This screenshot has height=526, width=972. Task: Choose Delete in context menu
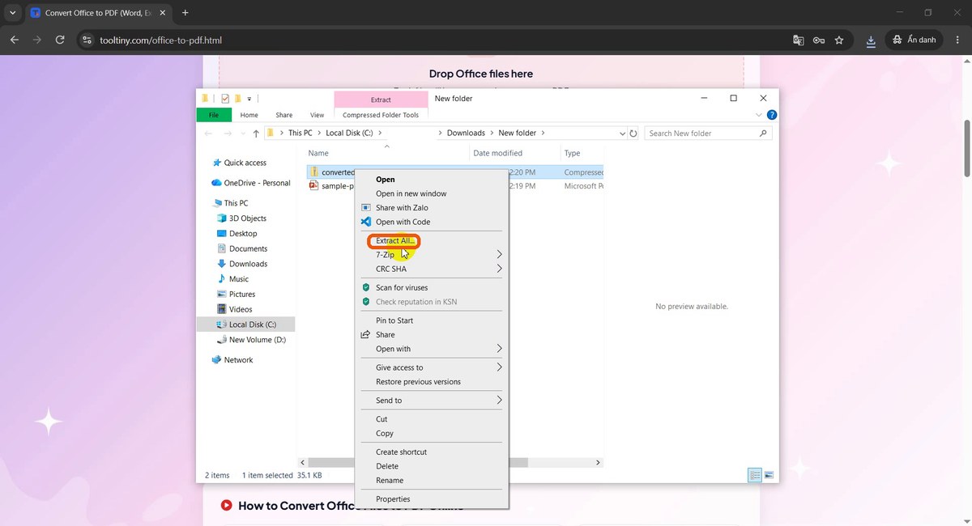[x=387, y=466]
